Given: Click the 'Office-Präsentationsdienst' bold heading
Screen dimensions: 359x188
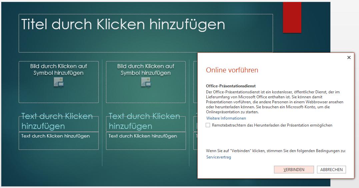Looking at the screenshot, I should [231, 86].
